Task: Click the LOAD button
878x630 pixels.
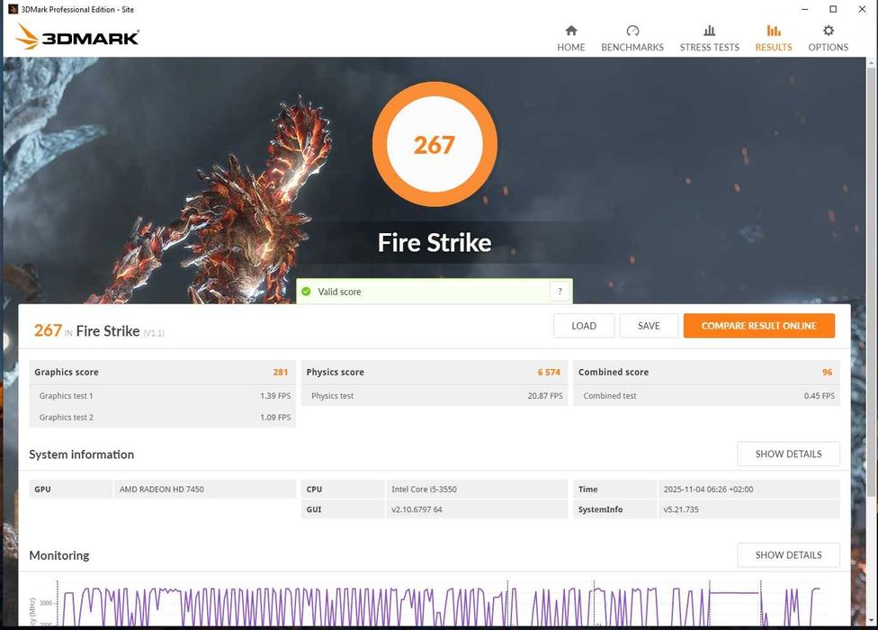Action: (584, 326)
